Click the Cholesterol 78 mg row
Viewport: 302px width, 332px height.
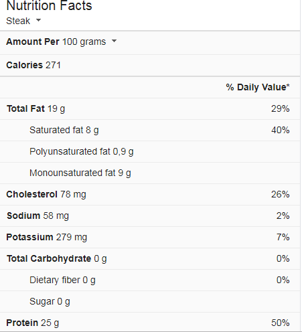[x=150, y=195]
